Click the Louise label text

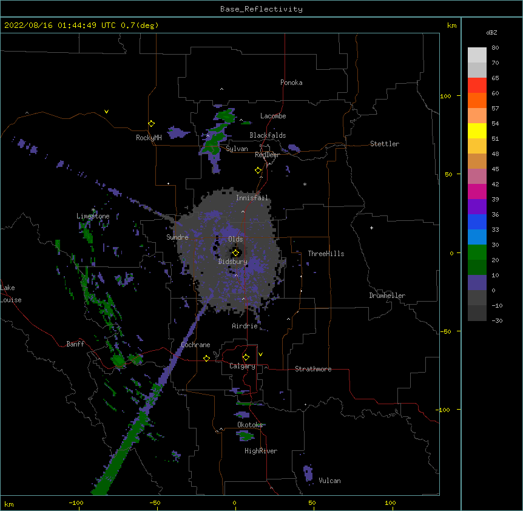click(x=11, y=300)
